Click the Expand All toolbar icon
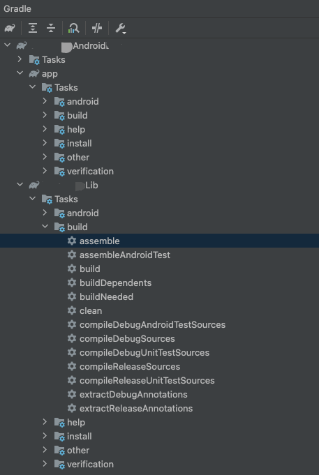 click(x=33, y=28)
